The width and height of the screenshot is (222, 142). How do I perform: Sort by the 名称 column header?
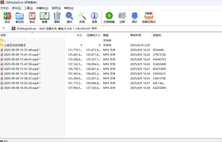click(x=3, y=35)
